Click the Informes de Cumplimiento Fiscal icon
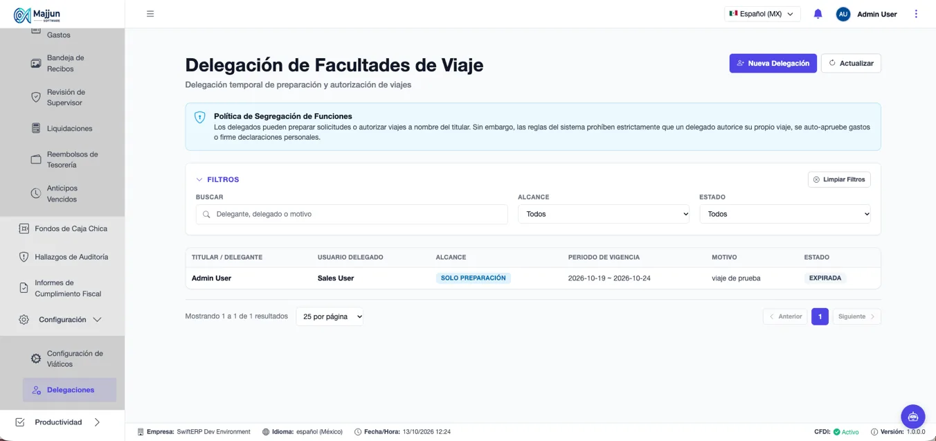The image size is (936, 441). pos(24,288)
